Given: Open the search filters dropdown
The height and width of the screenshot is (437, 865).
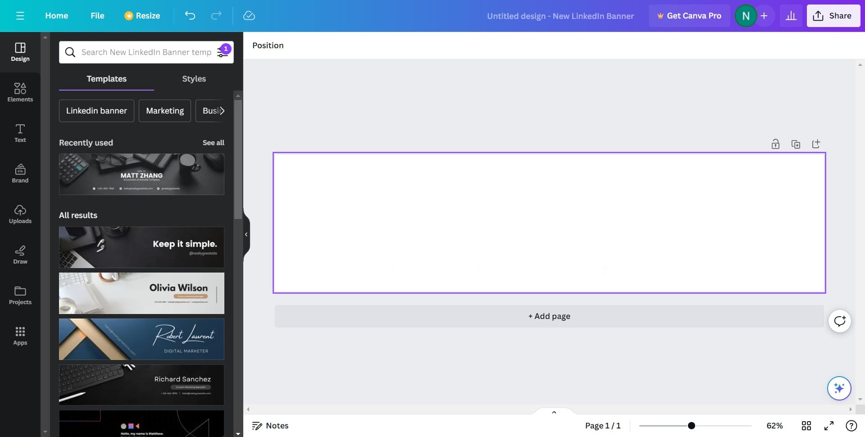Looking at the screenshot, I should tap(223, 52).
